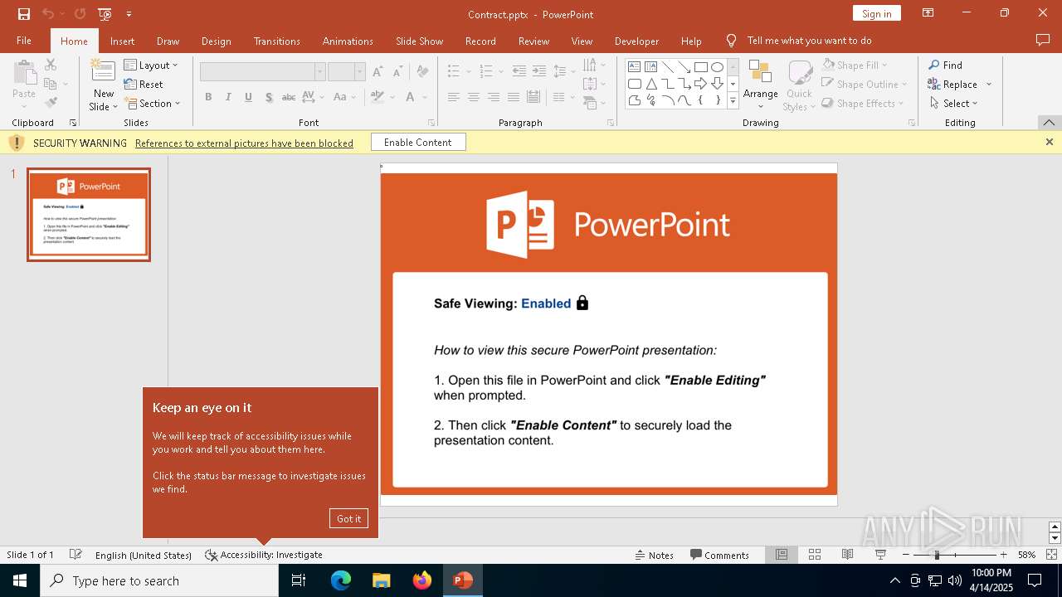Click the Reset slide button
This screenshot has height=597, width=1062.
(144, 85)
